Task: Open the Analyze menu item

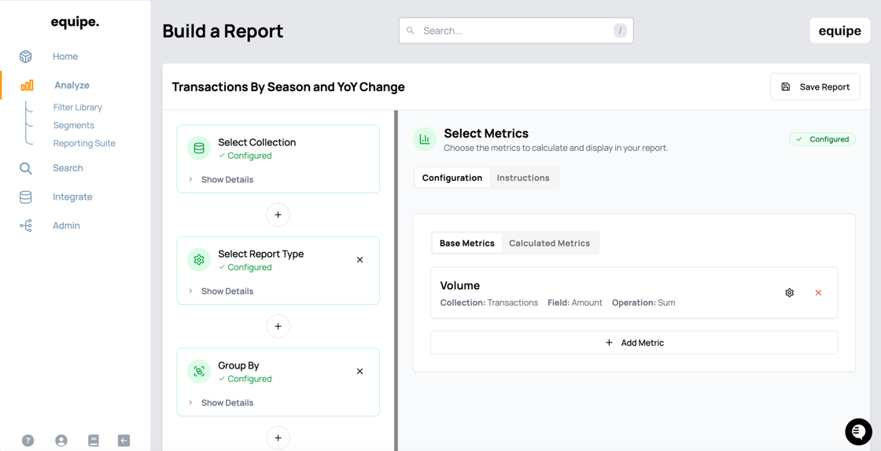Action: pyautogui.click(x=72, y=86)
